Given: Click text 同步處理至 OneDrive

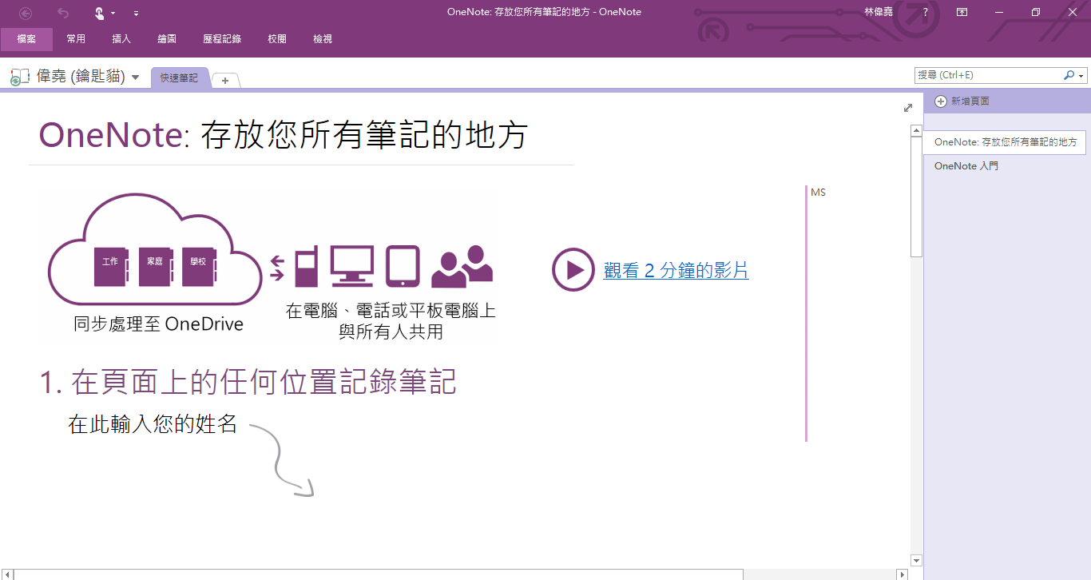Looking at the screenshot, I should (158, 324).
